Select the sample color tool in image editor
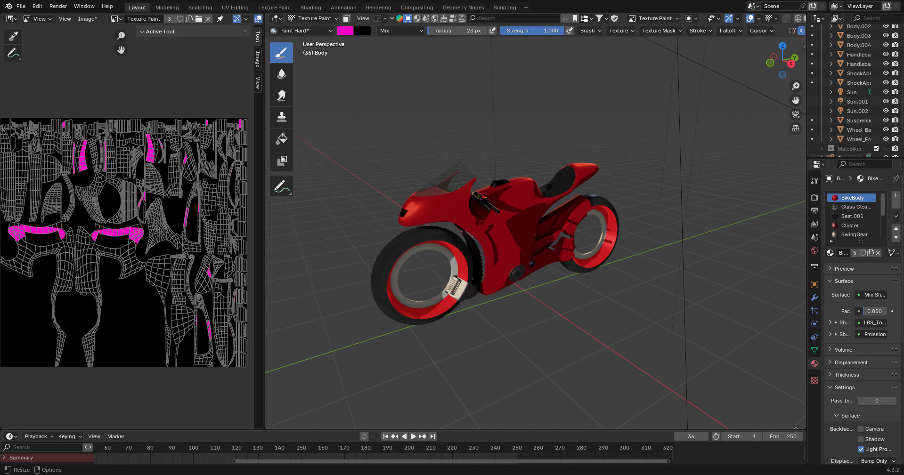904x475 pixels. pyautogui.click(x=13, y=36)
